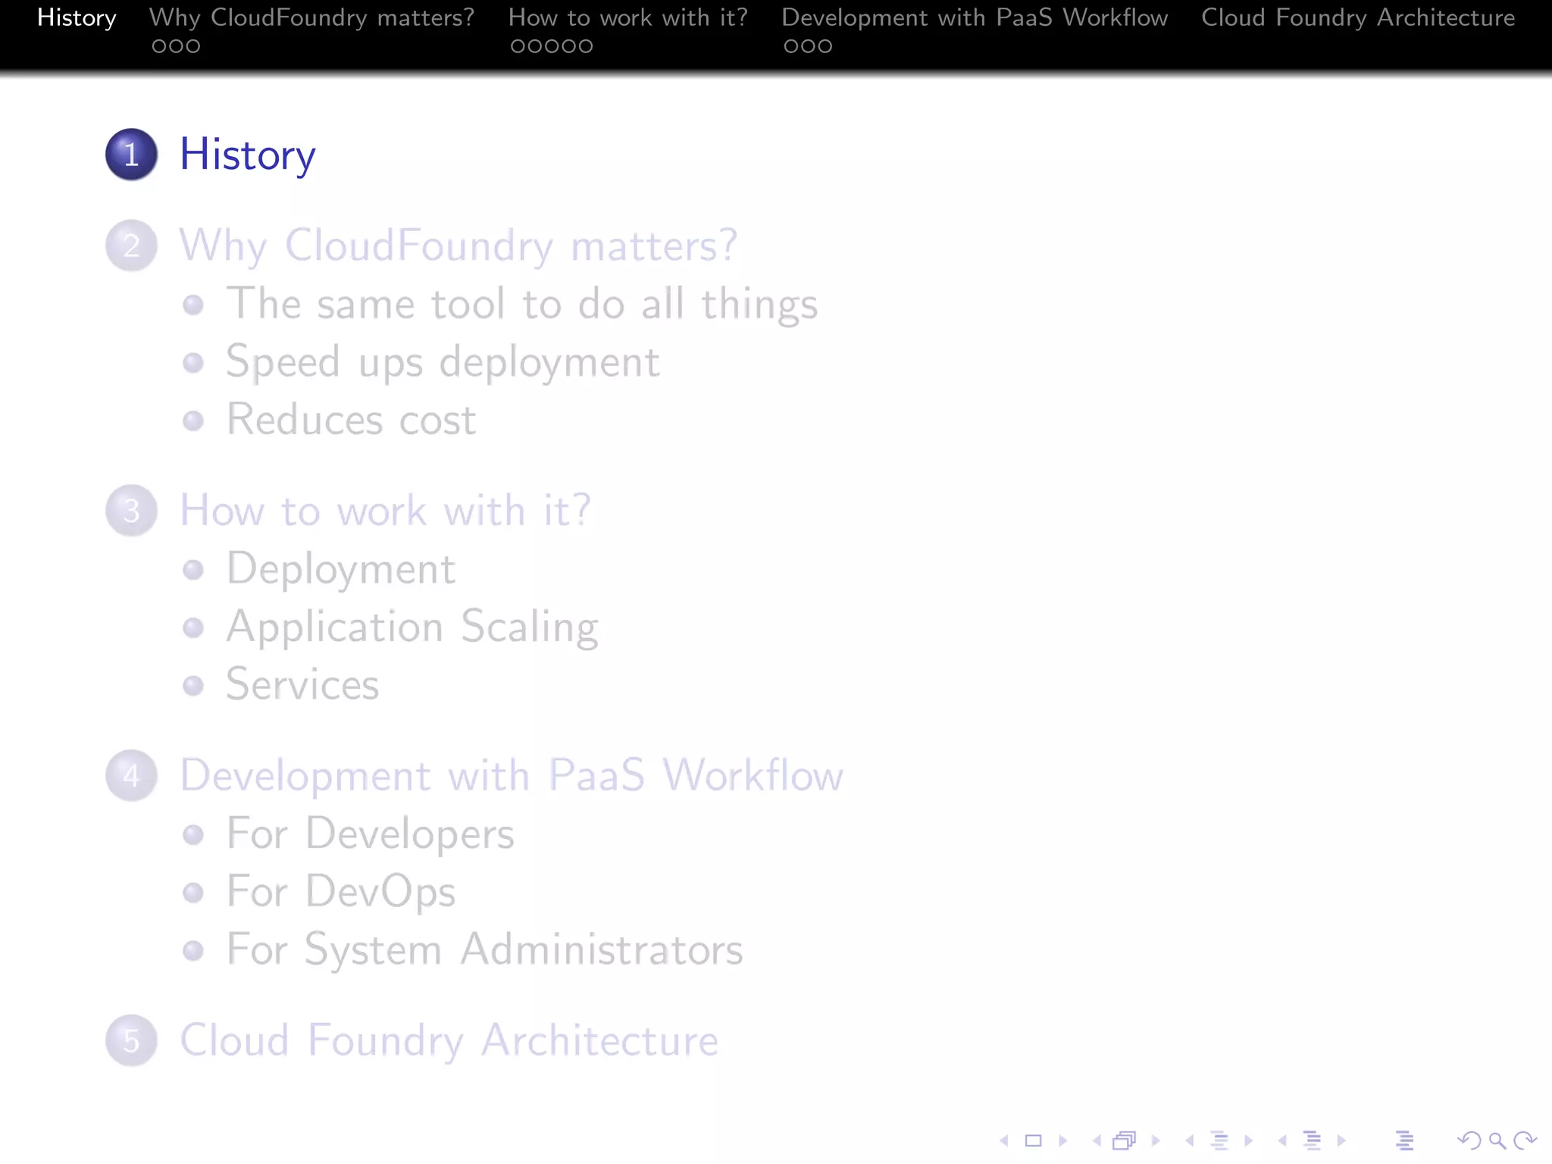Click the stacked frames navigation icon
1552x1164 pixels.
pos(1125,1141)
